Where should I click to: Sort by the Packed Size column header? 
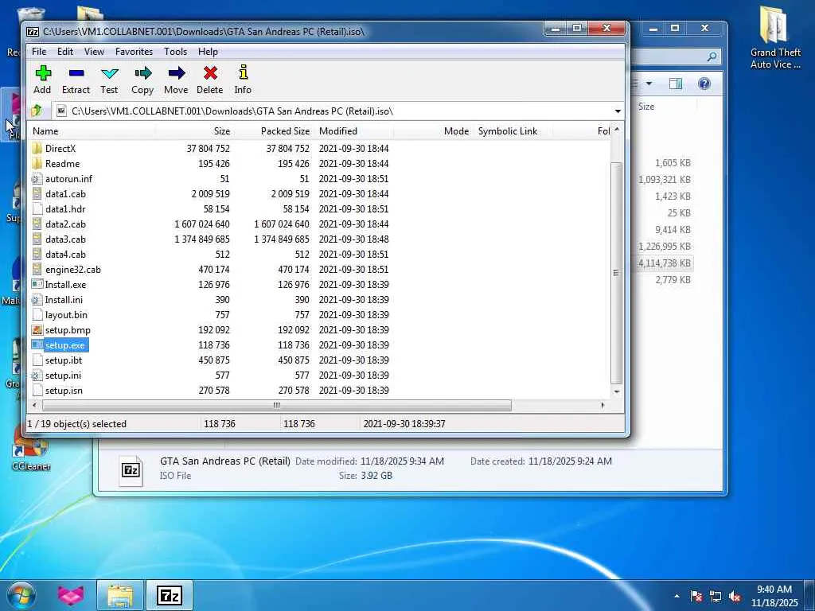tap(274, 131)
